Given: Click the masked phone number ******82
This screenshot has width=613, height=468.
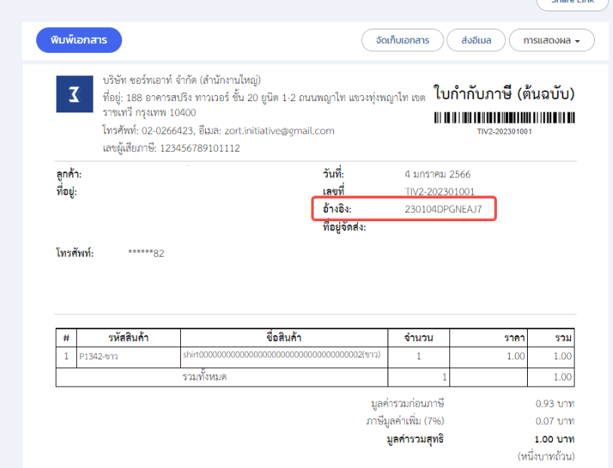Looking at the screenshot, I should point(146,253).
